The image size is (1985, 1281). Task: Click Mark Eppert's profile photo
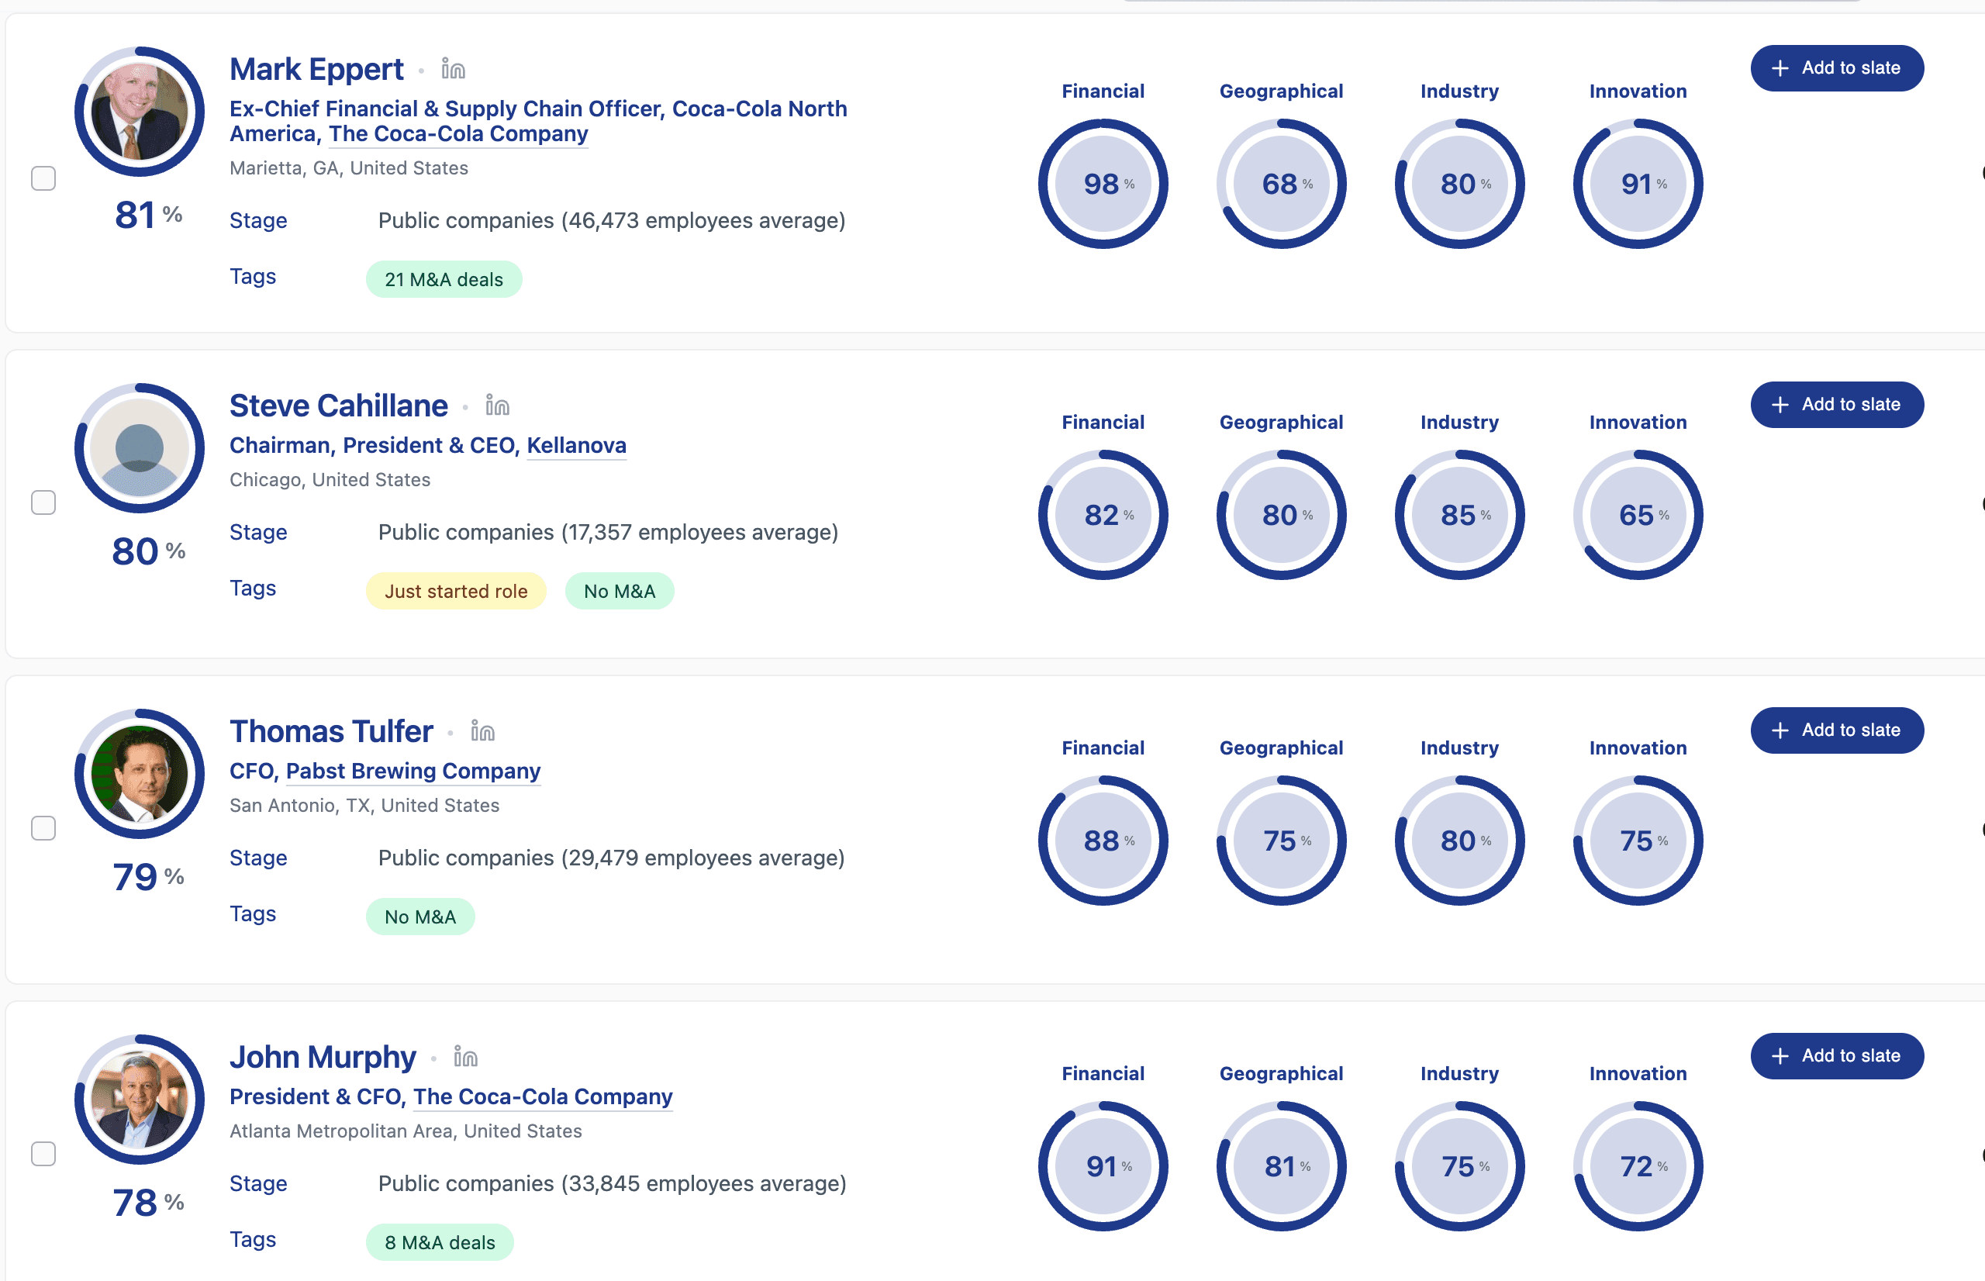click(x=140, y=112)
